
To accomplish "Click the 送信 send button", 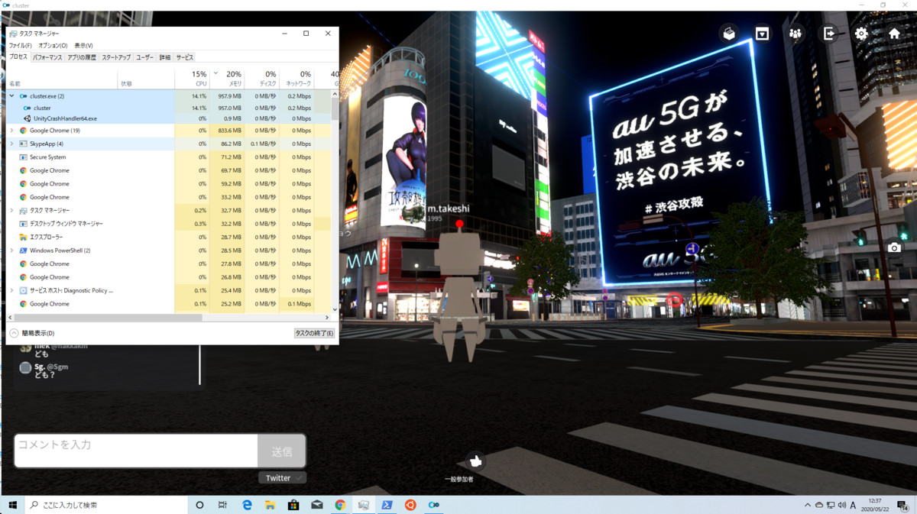I will [282, 451].
